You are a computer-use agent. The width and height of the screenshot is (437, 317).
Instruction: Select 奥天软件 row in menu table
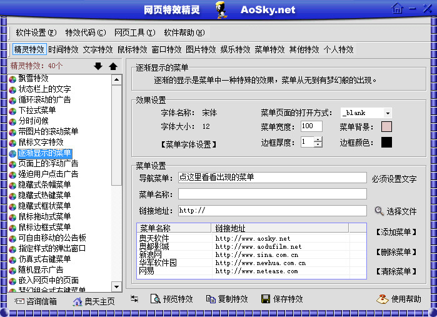[x=251, y=238]
